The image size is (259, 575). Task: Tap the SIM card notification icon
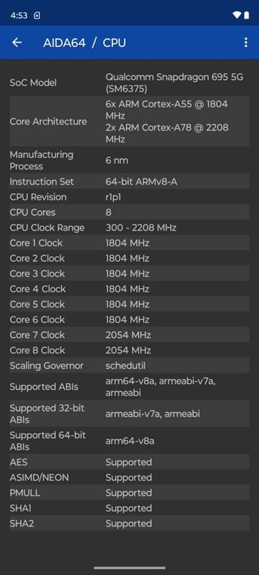pos(37,15)
